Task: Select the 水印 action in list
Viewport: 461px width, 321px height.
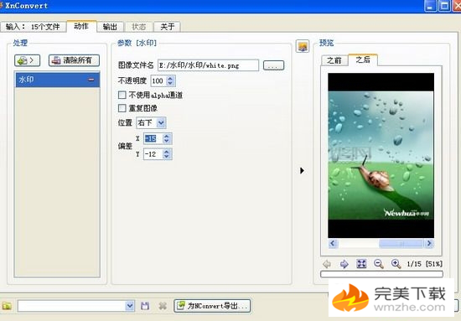Action: [x=57, y=80]
